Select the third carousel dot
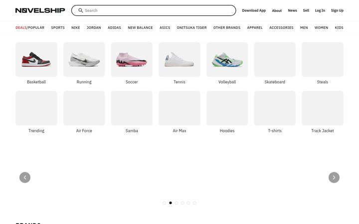 click(x=177, y=203)
